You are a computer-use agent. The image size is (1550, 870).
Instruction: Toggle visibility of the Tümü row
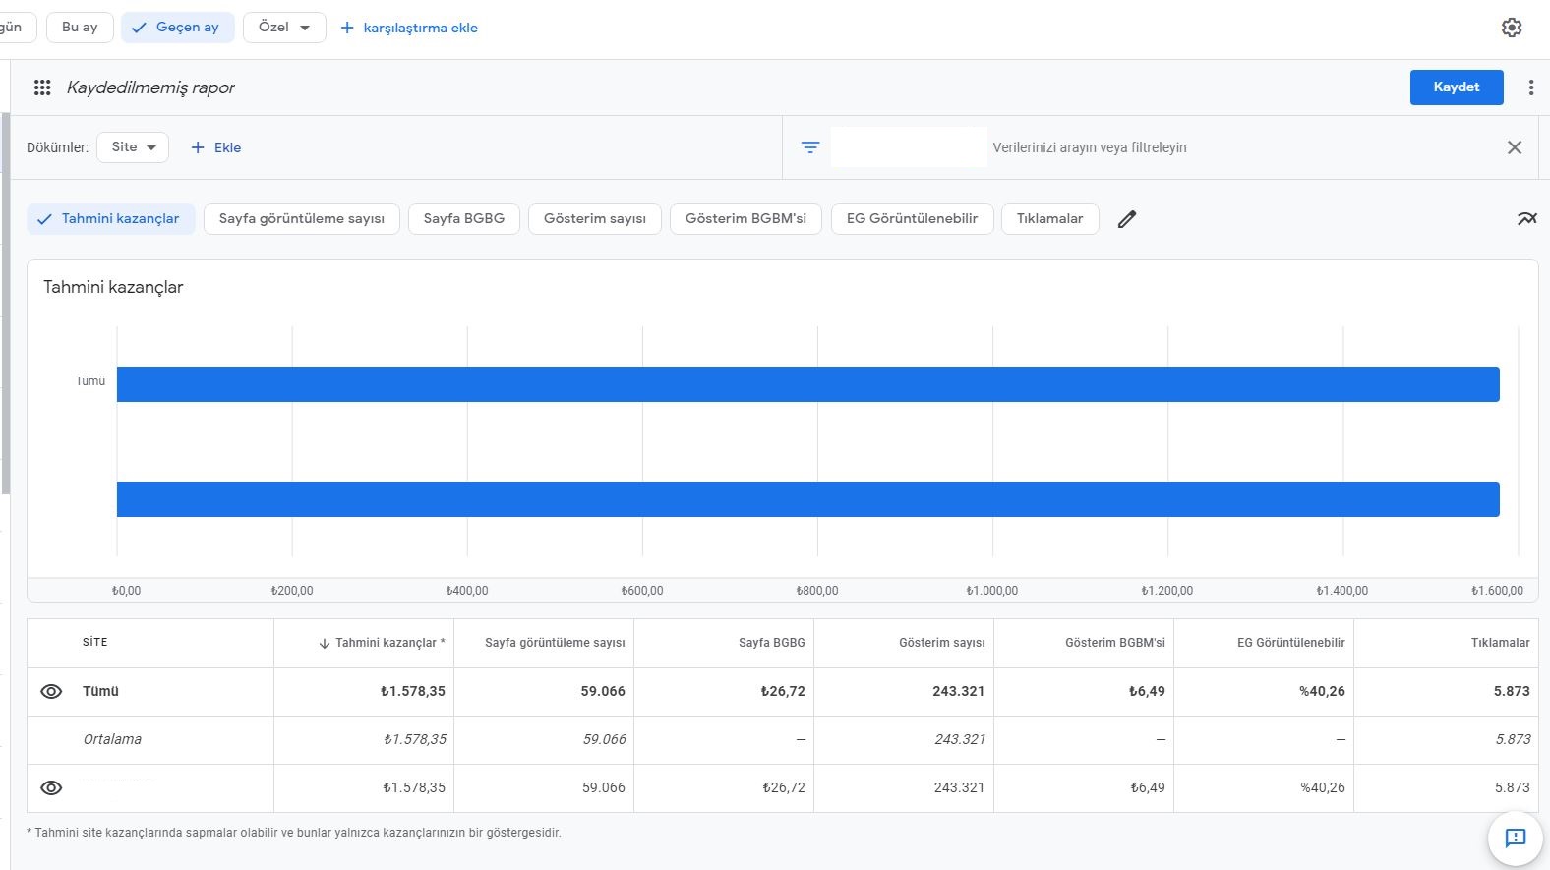tap(51, 692)
